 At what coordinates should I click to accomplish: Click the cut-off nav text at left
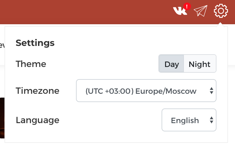click(x=2, y=45)
